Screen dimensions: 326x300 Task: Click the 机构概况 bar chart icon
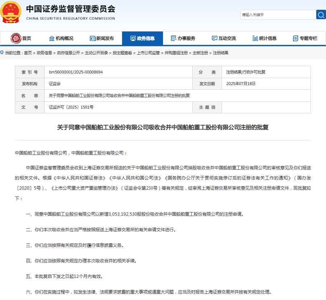tap(52, 38)
